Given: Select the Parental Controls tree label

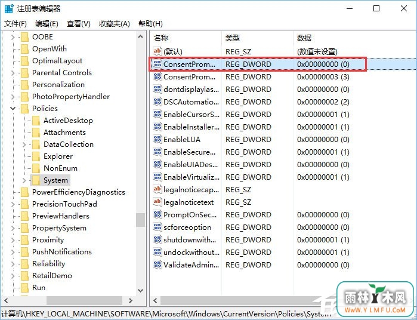Looking at the screenshot, I should [x=62, y=73].
